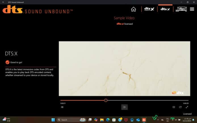Click the 'Licensed' status text

(187, 114)
